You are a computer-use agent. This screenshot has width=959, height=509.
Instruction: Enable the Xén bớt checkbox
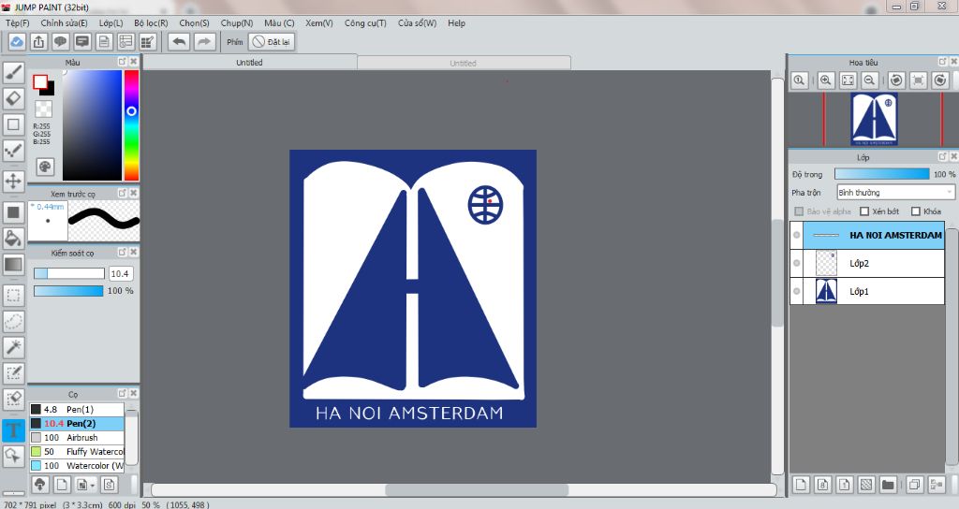pyautogui.click(x=864, y=211)
